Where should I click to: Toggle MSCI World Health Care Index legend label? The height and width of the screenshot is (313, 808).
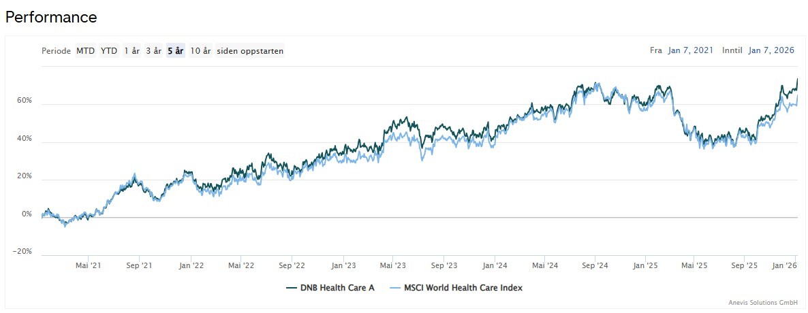[464, 288]
